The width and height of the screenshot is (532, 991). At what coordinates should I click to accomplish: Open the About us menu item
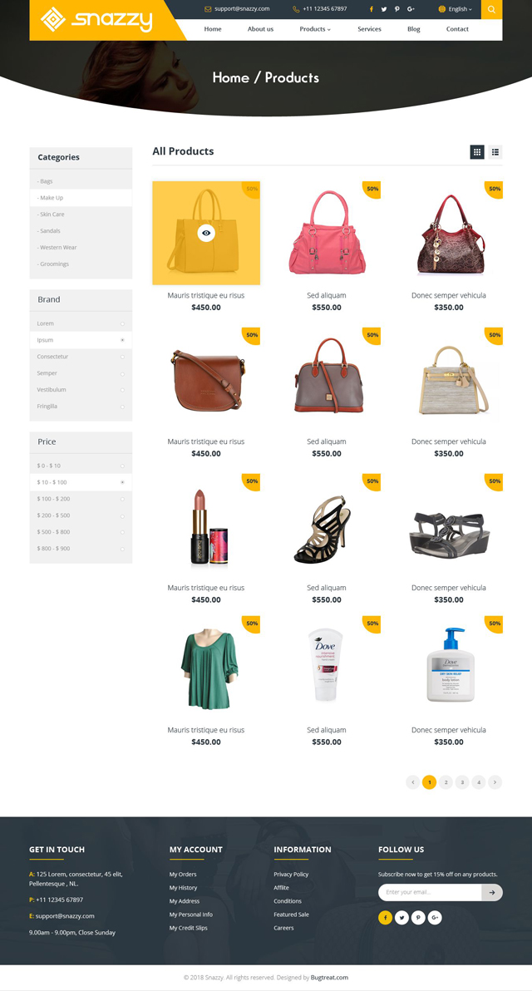tap(260, 29)
